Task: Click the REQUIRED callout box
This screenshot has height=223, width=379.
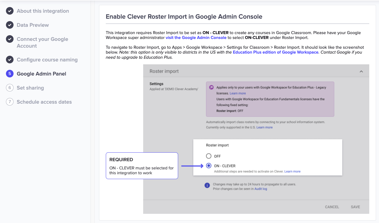Action: 142,166
